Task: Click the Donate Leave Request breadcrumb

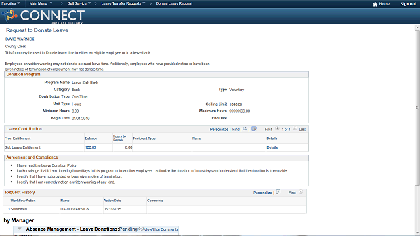Action: coord(174,3)
